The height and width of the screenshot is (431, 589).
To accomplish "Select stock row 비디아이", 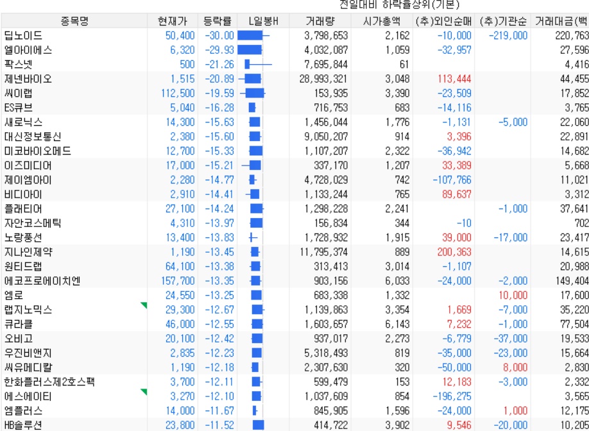I will [x=294, y=194].
